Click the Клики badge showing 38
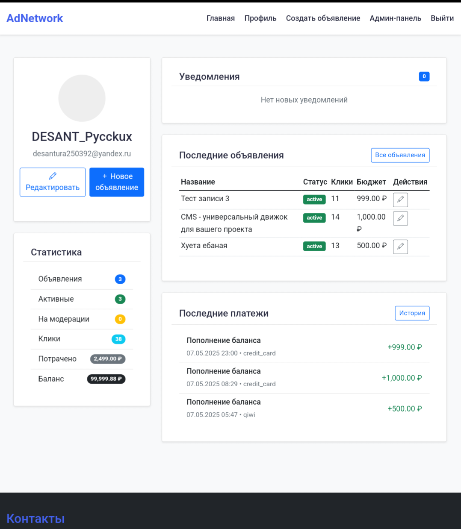 118,339
